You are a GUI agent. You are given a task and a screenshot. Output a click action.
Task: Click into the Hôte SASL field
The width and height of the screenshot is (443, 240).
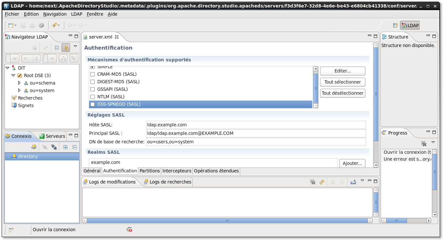256,125
